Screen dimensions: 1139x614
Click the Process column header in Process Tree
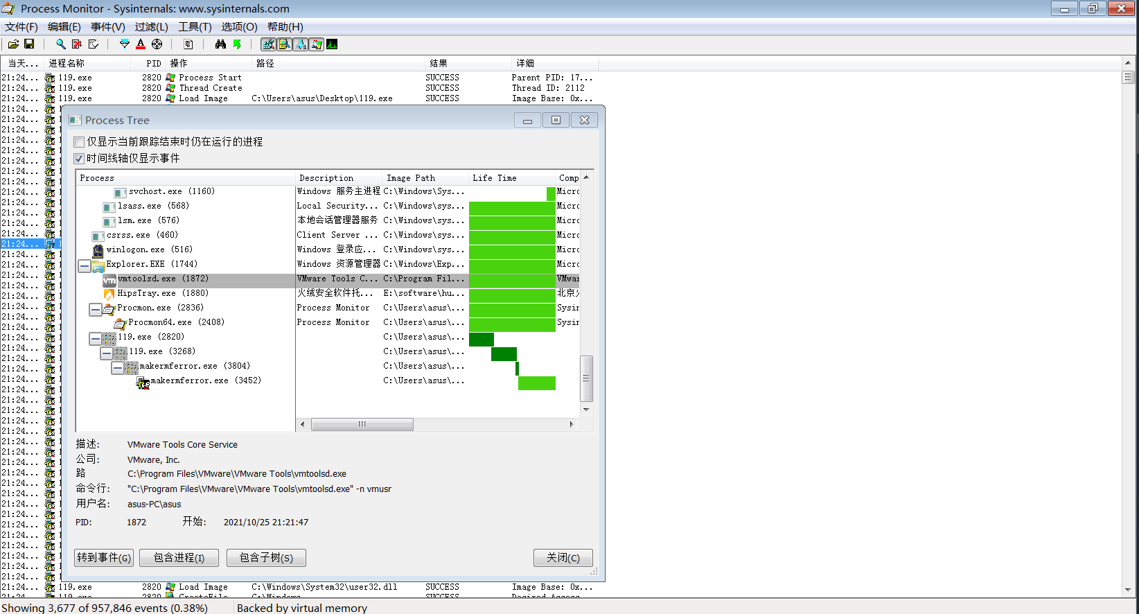point(186,178)
